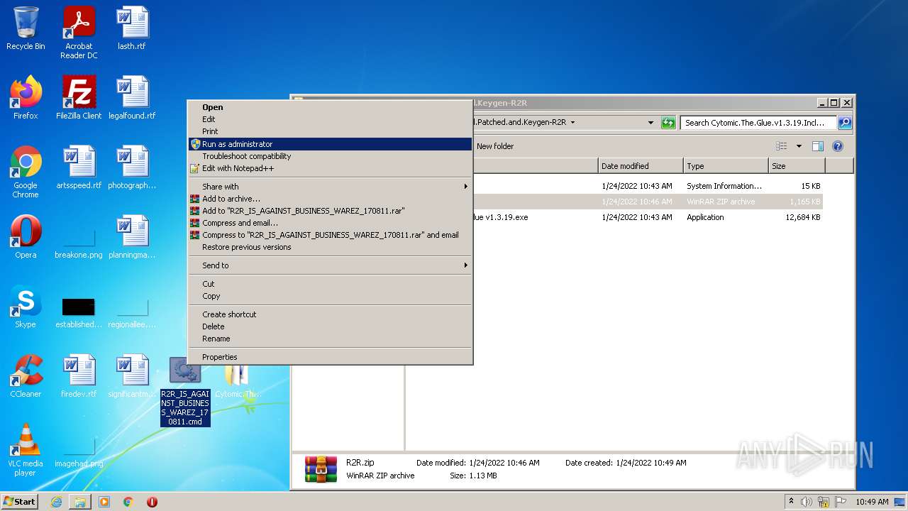The width and height of the screenshot is (908, 511).
Task: Launch Firefox from the desktop
Action: [26, 98]
